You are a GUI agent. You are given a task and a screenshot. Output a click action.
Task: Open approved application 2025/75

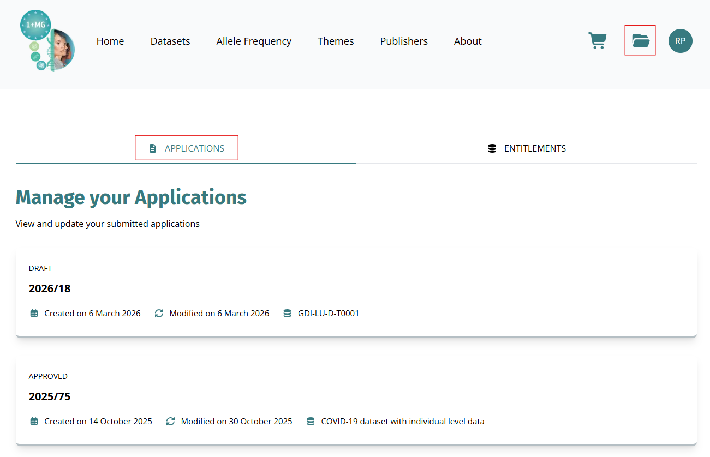(356, 401)
